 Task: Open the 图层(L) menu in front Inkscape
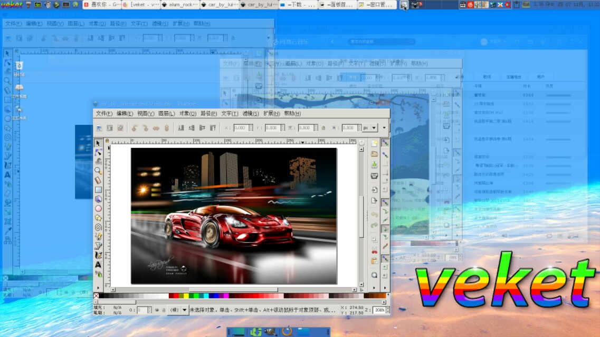(166, 113)
